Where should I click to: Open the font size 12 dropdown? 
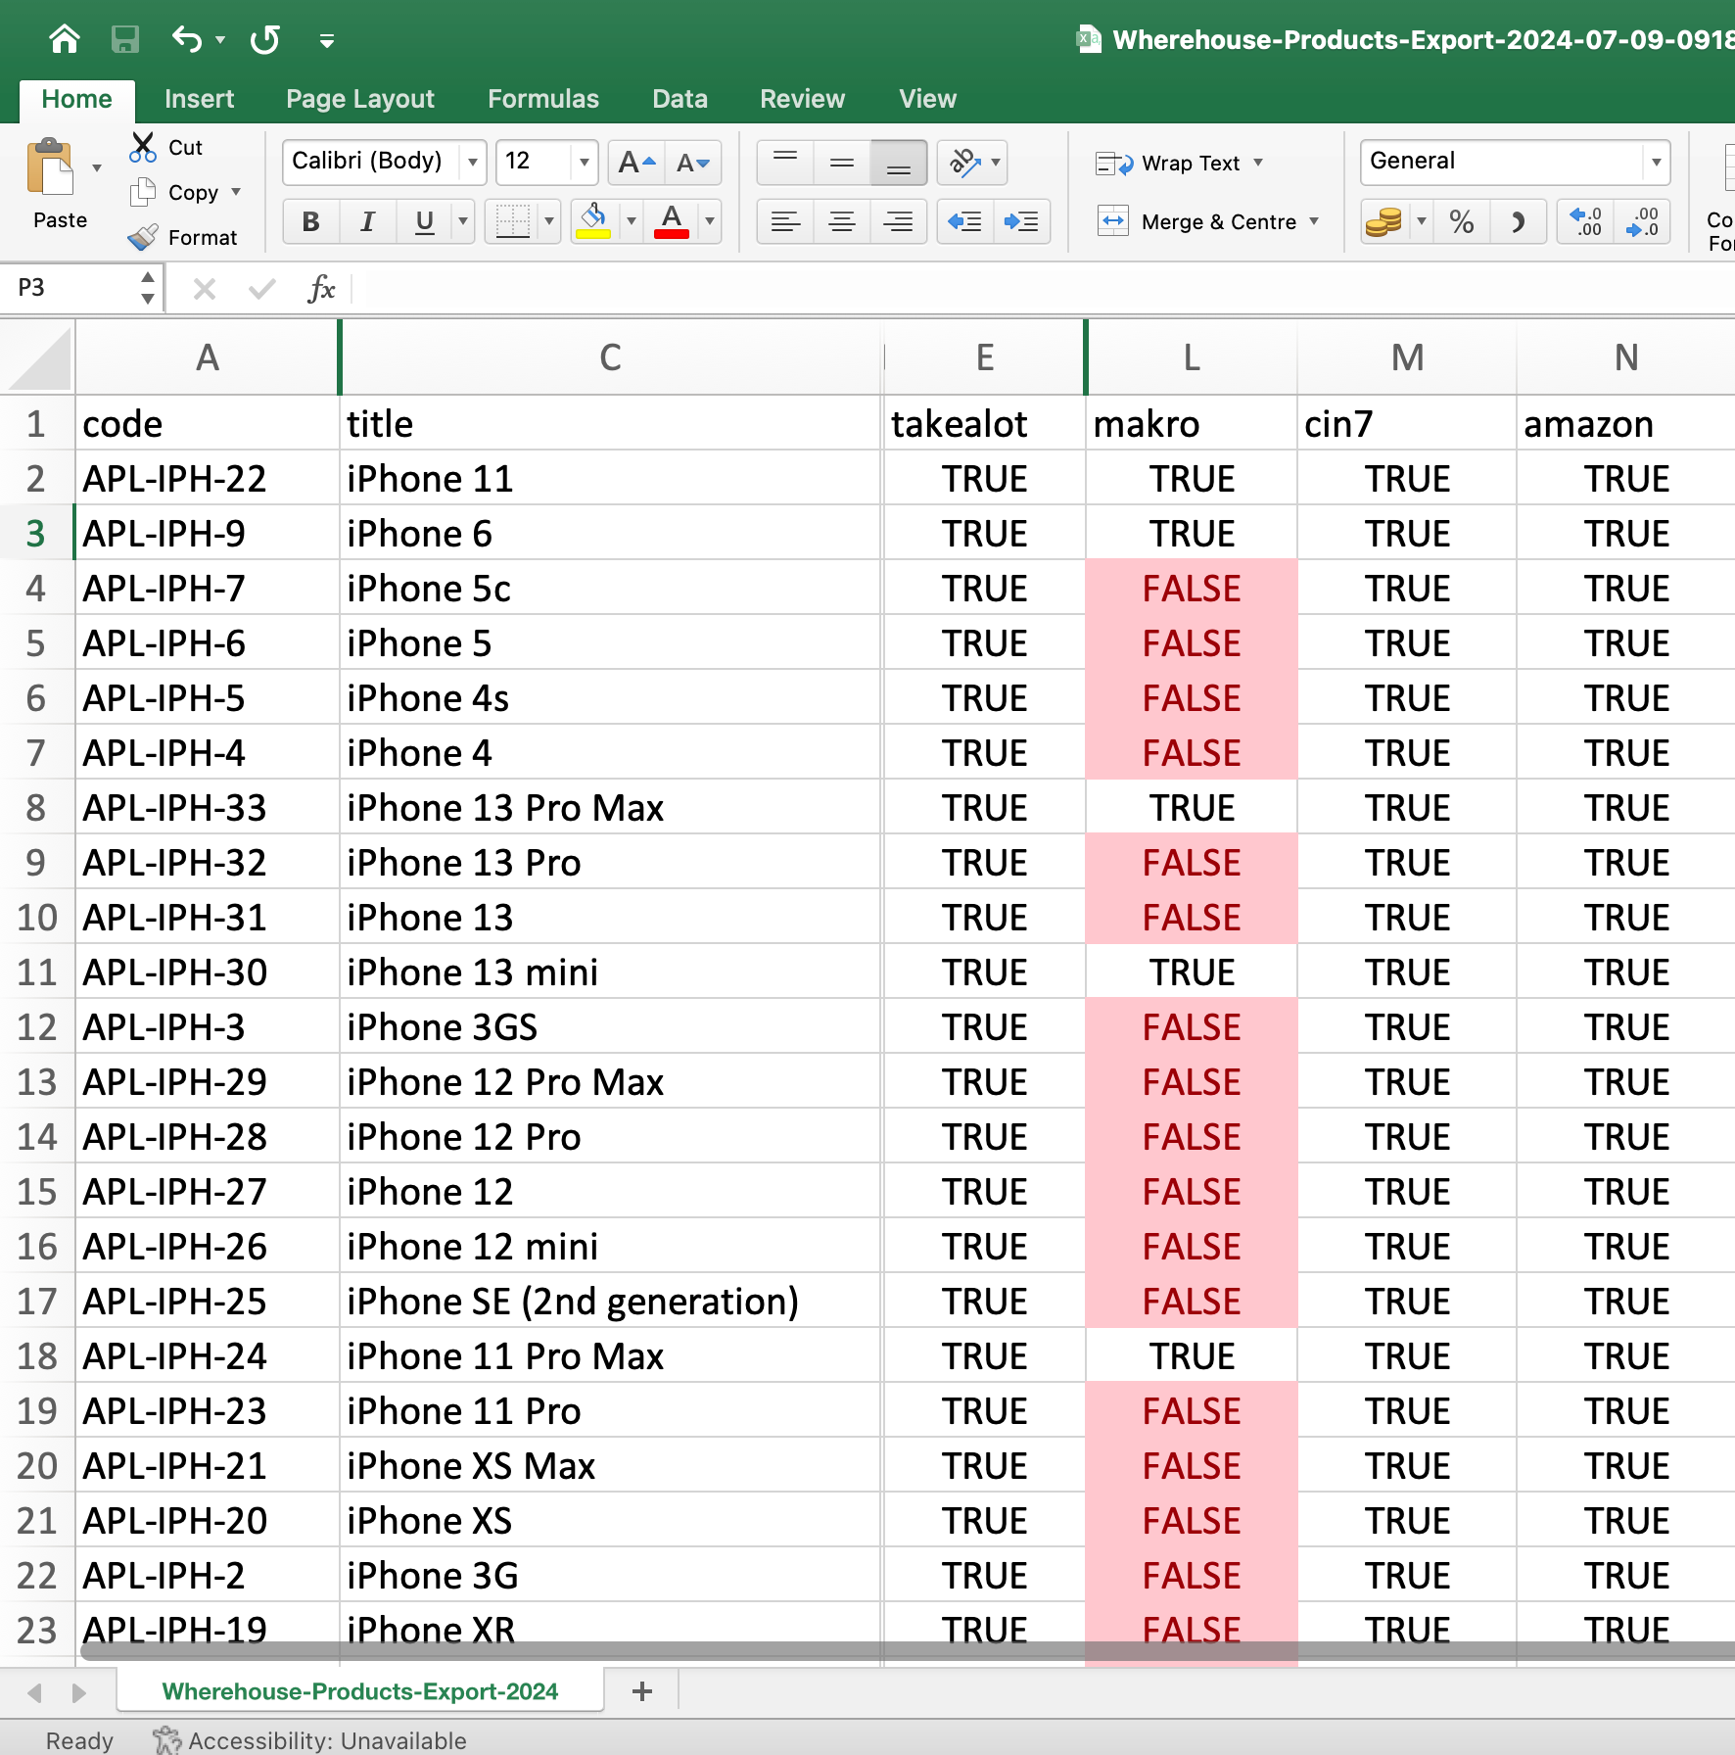[x=584, y=162]
